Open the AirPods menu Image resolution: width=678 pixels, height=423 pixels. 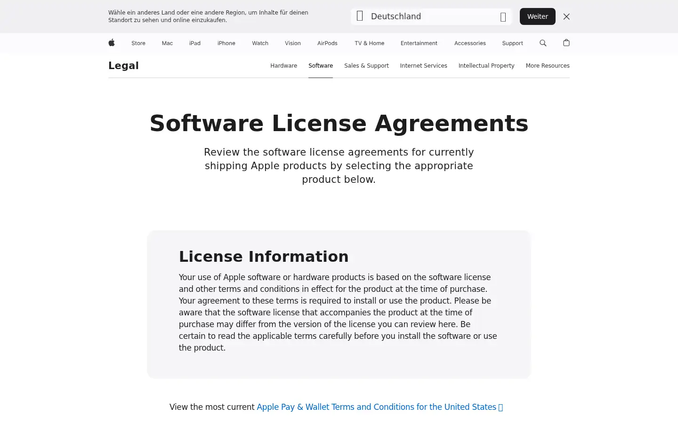(x=327, y=43)
